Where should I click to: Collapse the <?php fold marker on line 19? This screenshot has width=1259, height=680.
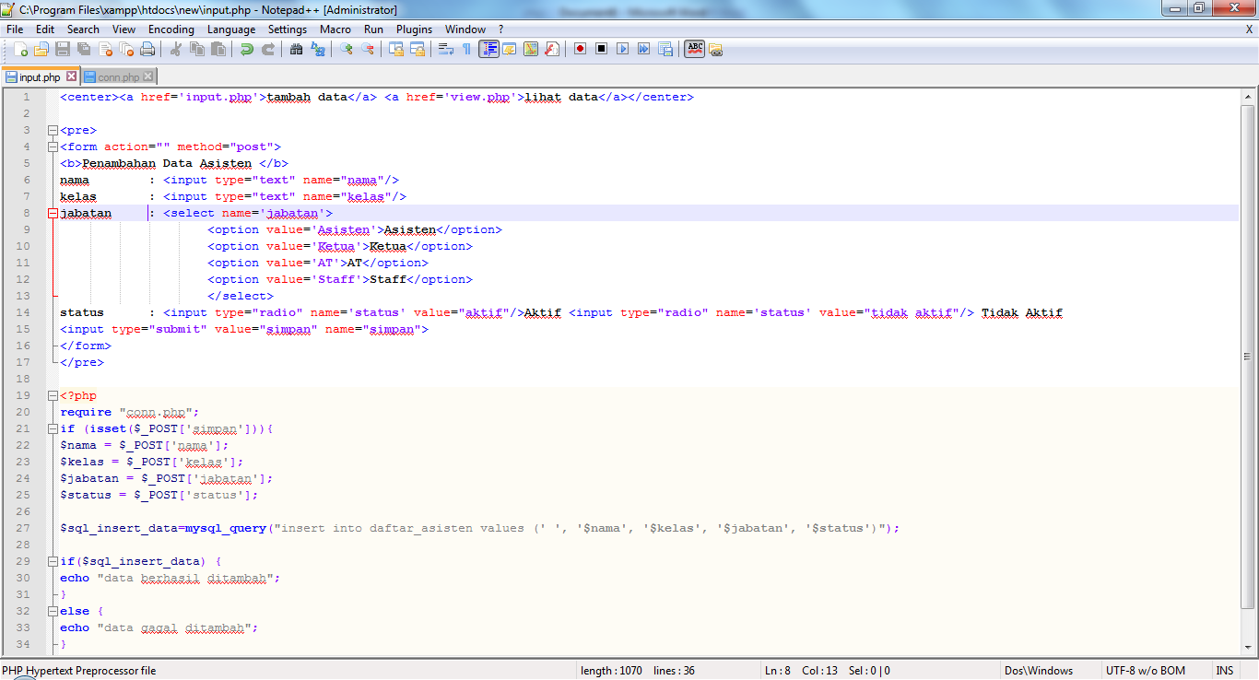coord(53,395)
